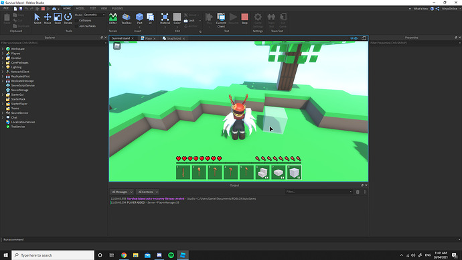Open the All Messages dropdown
This screenshot has height=260, width=462.
pos(122,192)
